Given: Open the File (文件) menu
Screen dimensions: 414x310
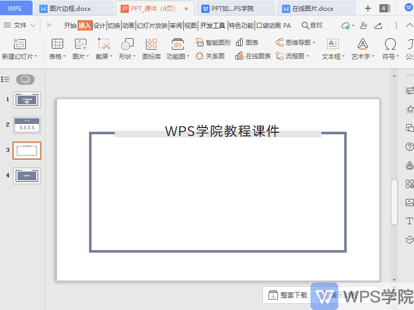Looking at the screenshot, I should pyautogui.click(x=19, y=25).
